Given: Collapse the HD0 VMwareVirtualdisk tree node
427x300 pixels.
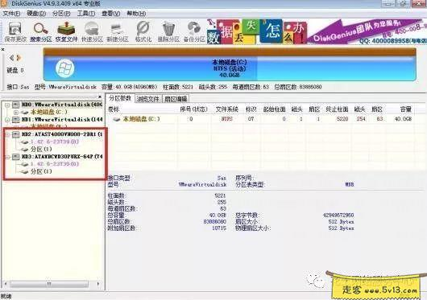Looking at the screenshot, I should click(x=7, y=105).
